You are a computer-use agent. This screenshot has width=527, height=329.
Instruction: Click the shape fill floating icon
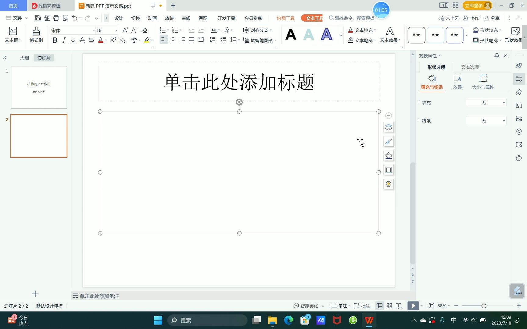click(x=388, y=156)
